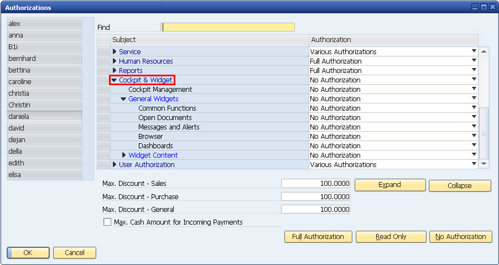Open Human Resources authorization dropdown arrow
499x265 pixels.
[x=474, y=60]
